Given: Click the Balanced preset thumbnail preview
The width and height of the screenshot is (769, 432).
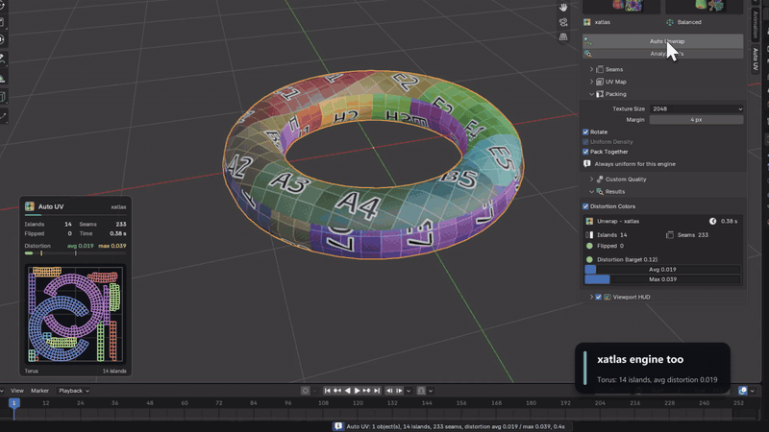Looking at the screenshot, I should (705, 7).
